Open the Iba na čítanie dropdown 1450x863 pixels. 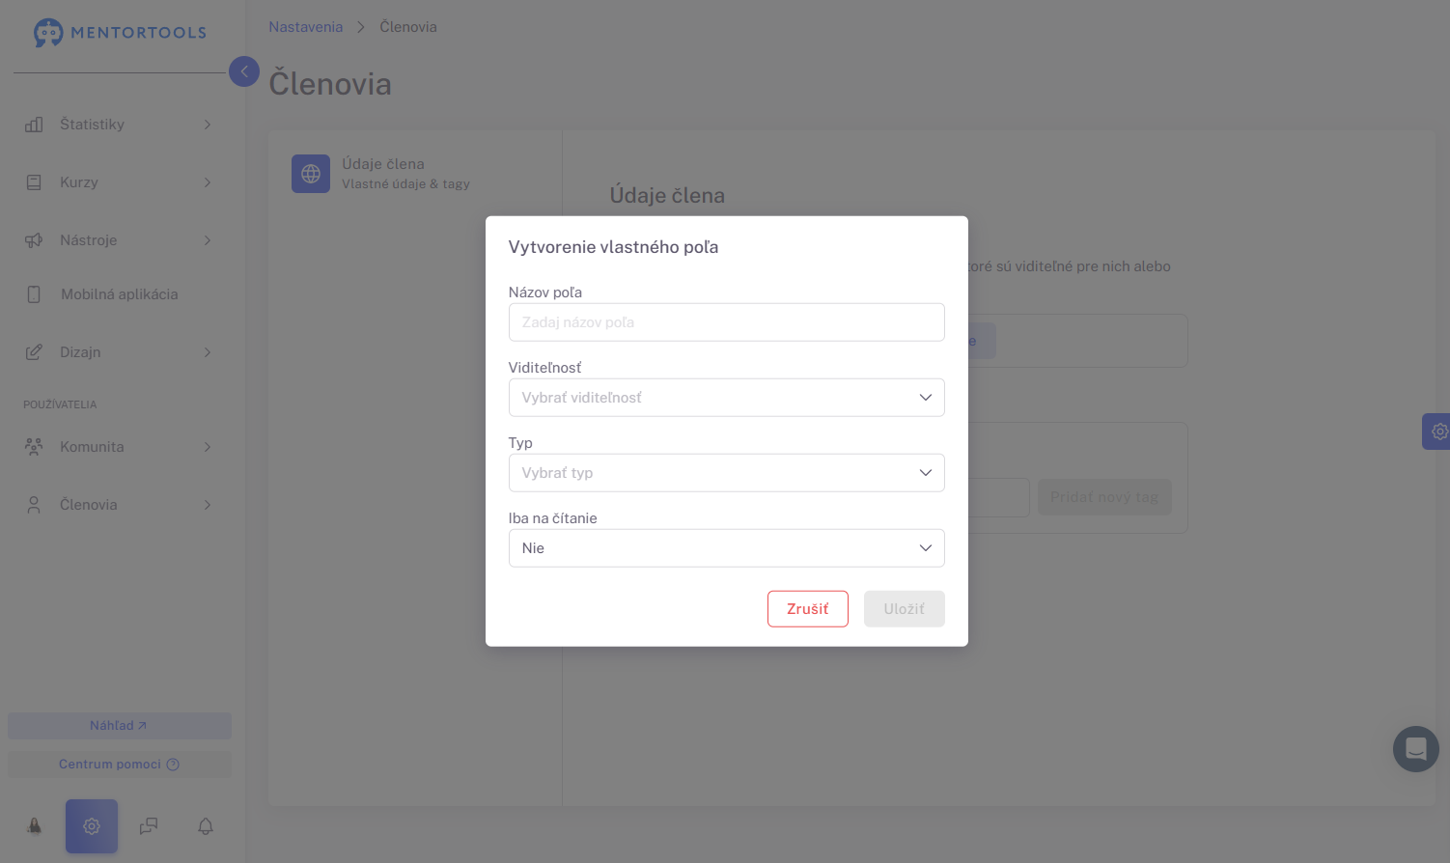pos(726,548)
